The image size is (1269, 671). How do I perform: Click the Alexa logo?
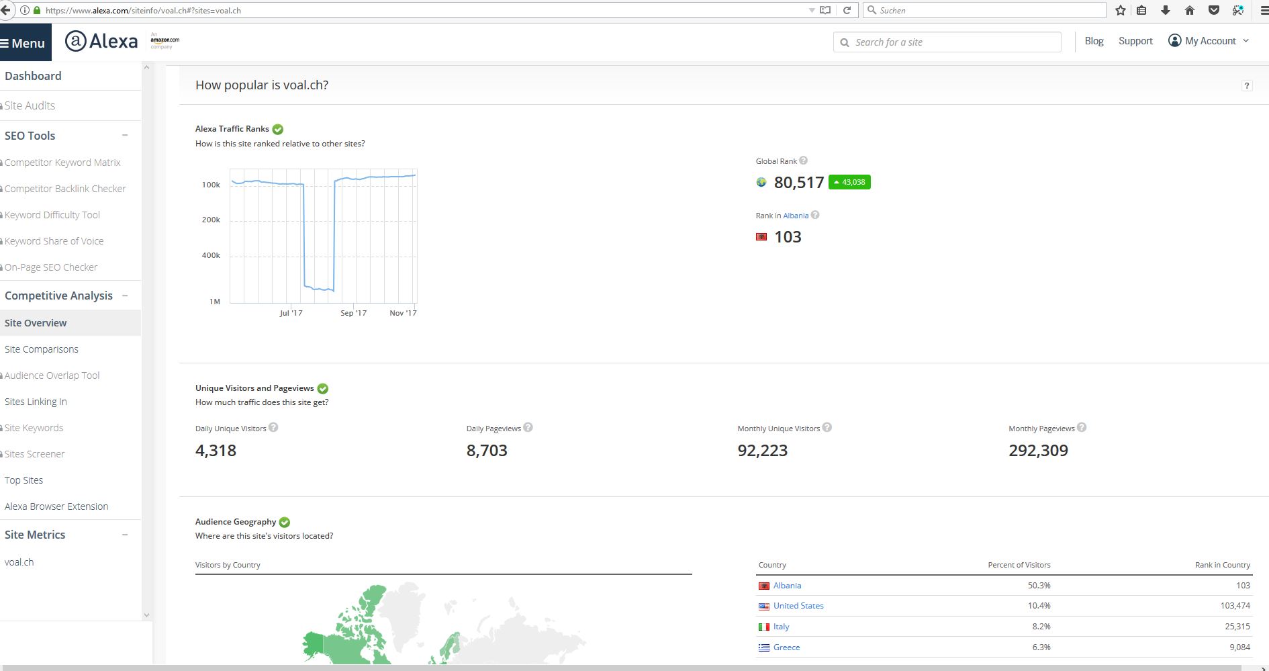pos(102,42)
